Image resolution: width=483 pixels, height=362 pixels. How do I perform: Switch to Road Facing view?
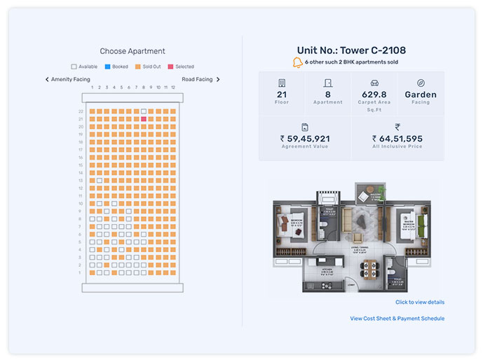click(x=197, y=80)
